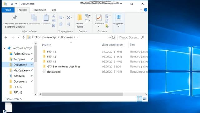Go up one level with up arrow
The image size is (200, 113).
pos(23,37)
